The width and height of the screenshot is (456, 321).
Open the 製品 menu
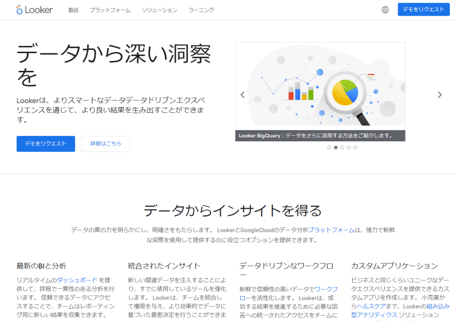click(x=73, y=10)
